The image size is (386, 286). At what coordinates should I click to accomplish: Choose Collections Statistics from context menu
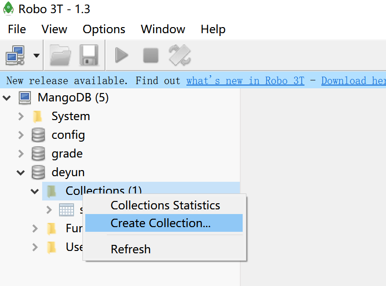164,205
